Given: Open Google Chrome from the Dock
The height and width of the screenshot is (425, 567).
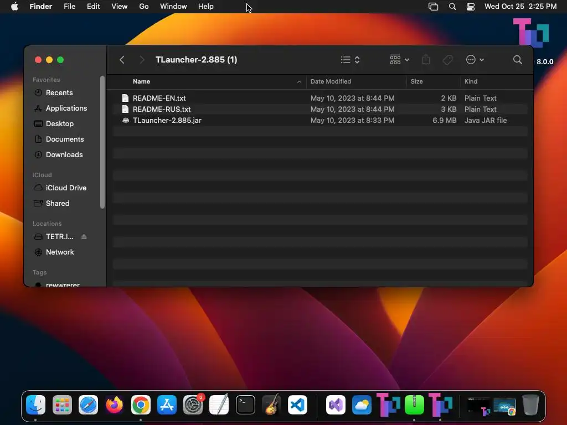Looking at the screenshot, I should pyautogui.click(x=141, y=405).
